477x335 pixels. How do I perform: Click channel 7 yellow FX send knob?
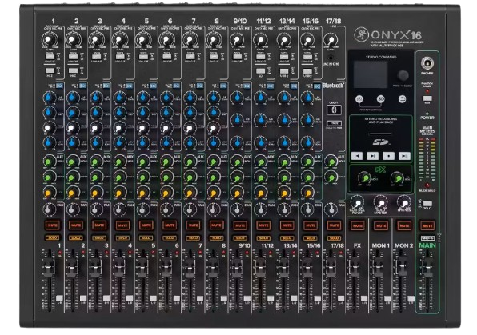pyautogui.click(x=190, y=193)
